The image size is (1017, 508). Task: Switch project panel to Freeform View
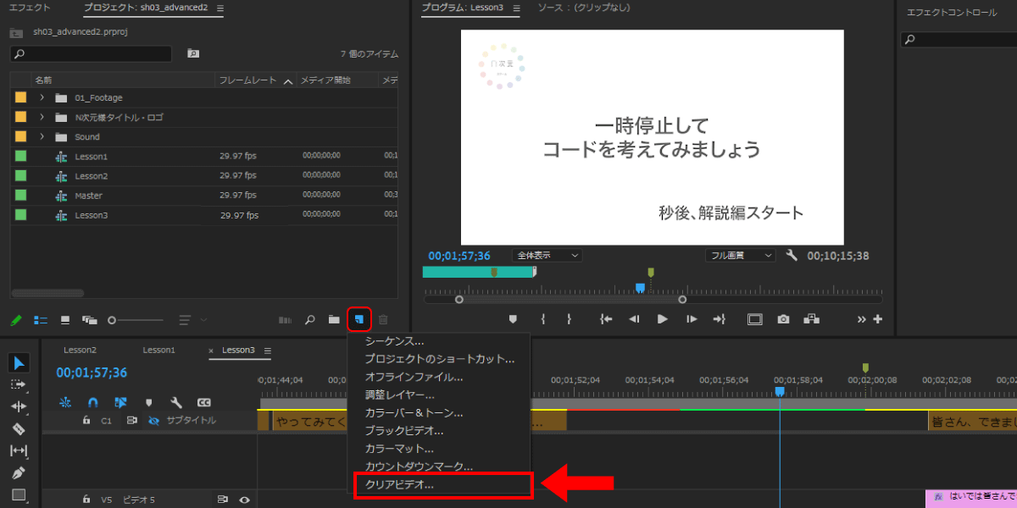[90, 320]
